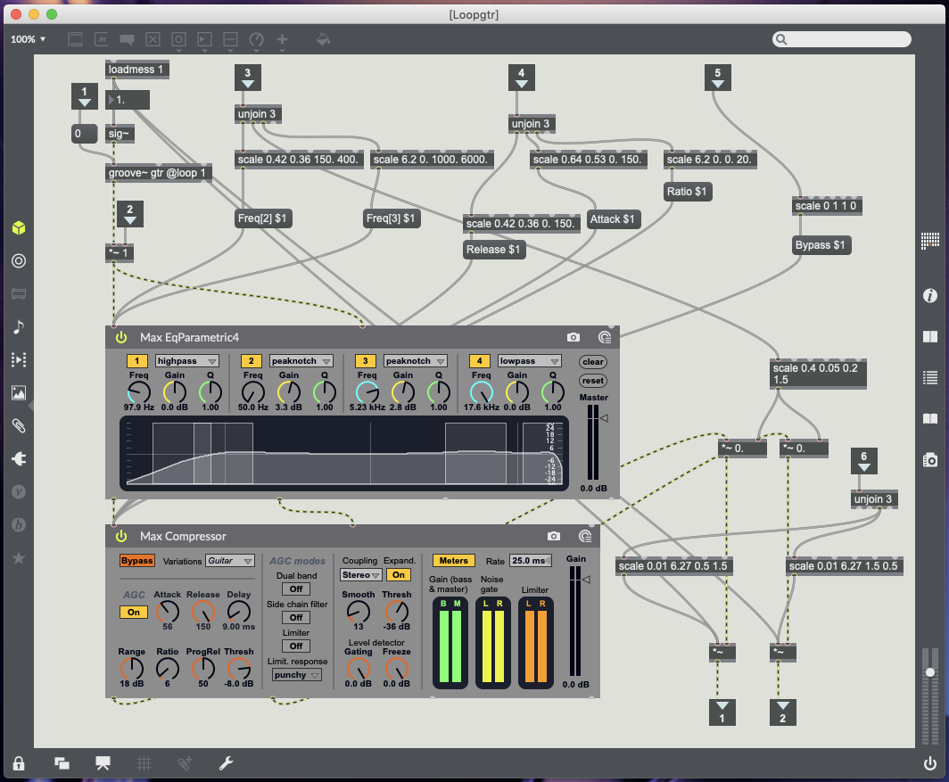
Task: Click the search field in the toolbar
Action: coord(842,39)
